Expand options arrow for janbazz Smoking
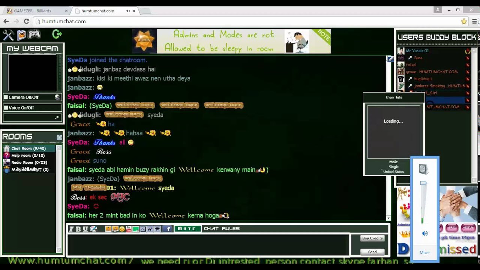Screen dimensions: 480x270 (468, 86)
